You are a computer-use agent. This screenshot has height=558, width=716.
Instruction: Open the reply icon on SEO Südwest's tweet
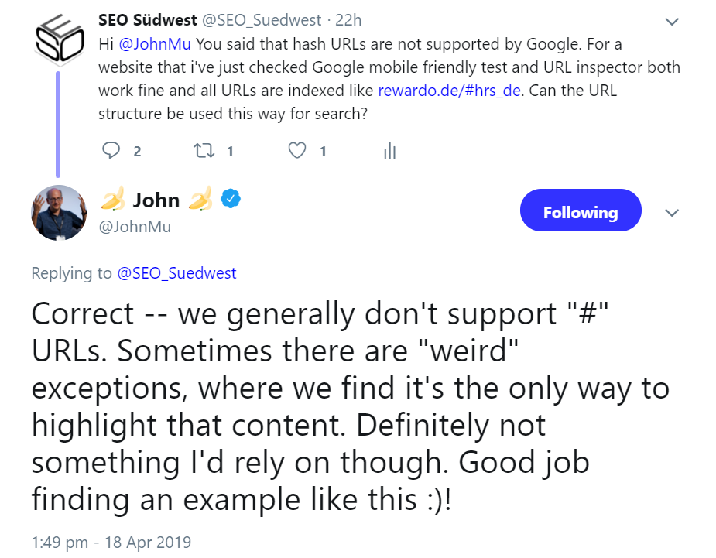click(x=109, y=151)
